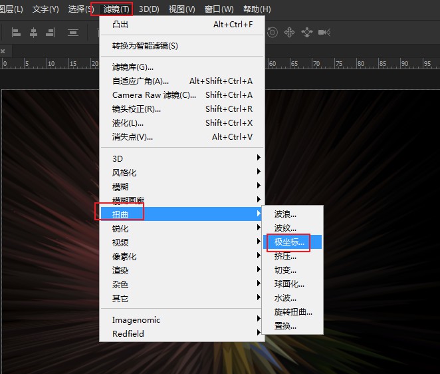Select 球面化... spherize filter
Screen dimensions: 440x374
pyautogui.click(x=292, y=284)
